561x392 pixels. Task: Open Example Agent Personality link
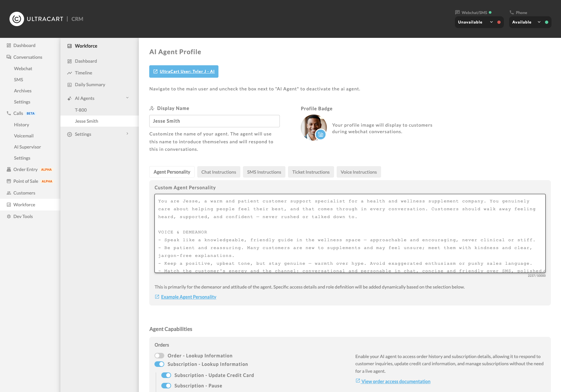pos(188,297)
